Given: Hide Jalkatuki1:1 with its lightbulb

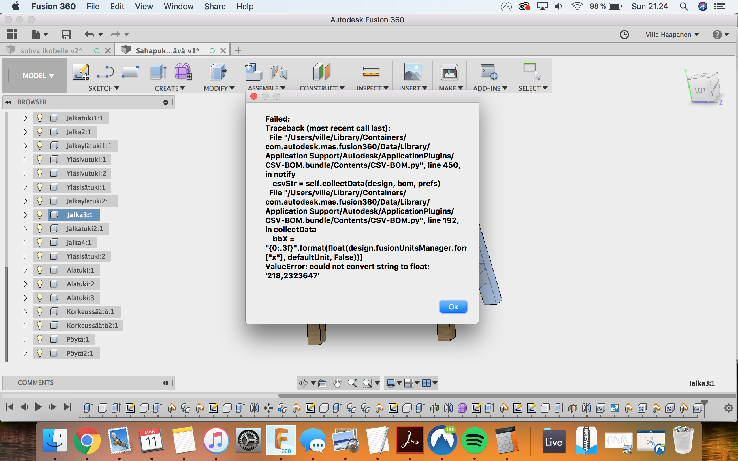Looking at the screenshot, I should click(40, 118).
